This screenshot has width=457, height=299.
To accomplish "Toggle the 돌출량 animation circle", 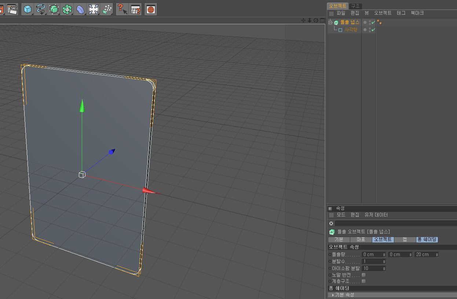I will click(330, 254).
